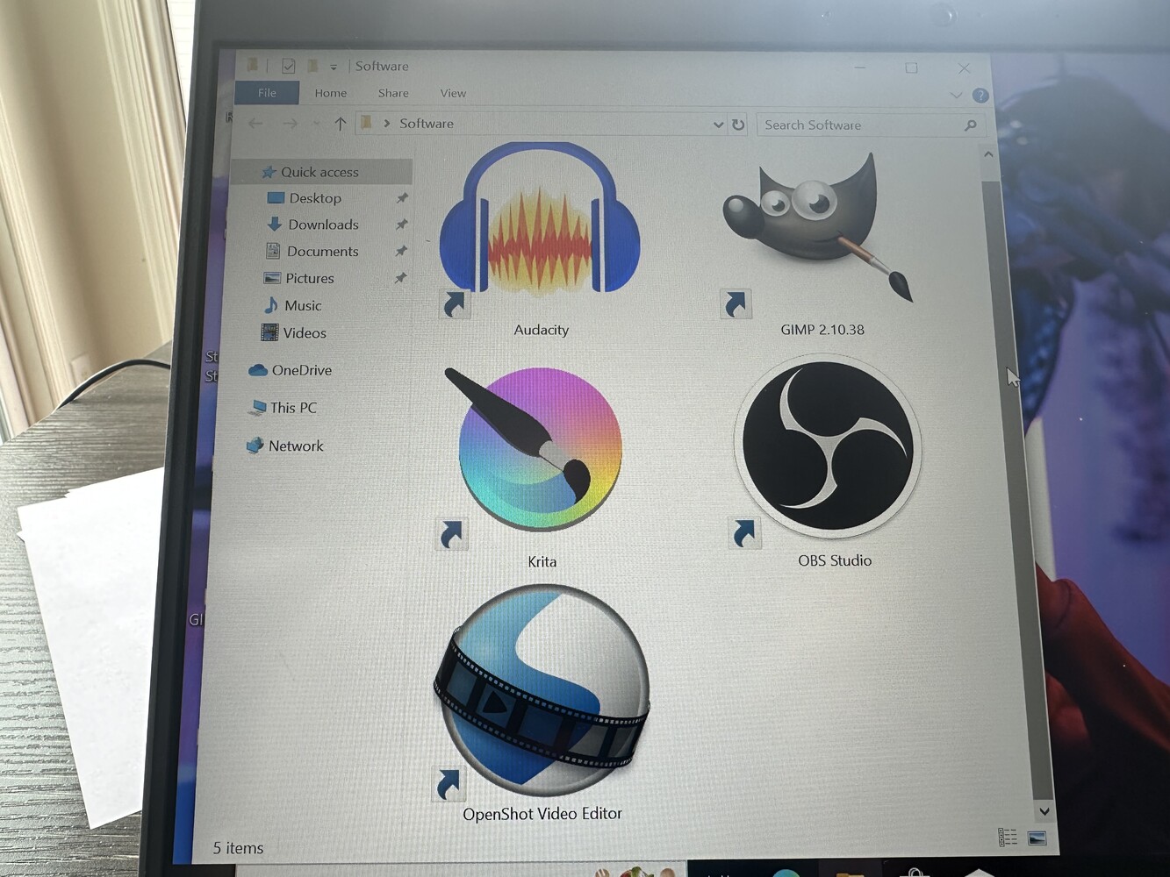Click the search magnifier icon
This screenshot has height=877, width=1170.
coord(970,125)
